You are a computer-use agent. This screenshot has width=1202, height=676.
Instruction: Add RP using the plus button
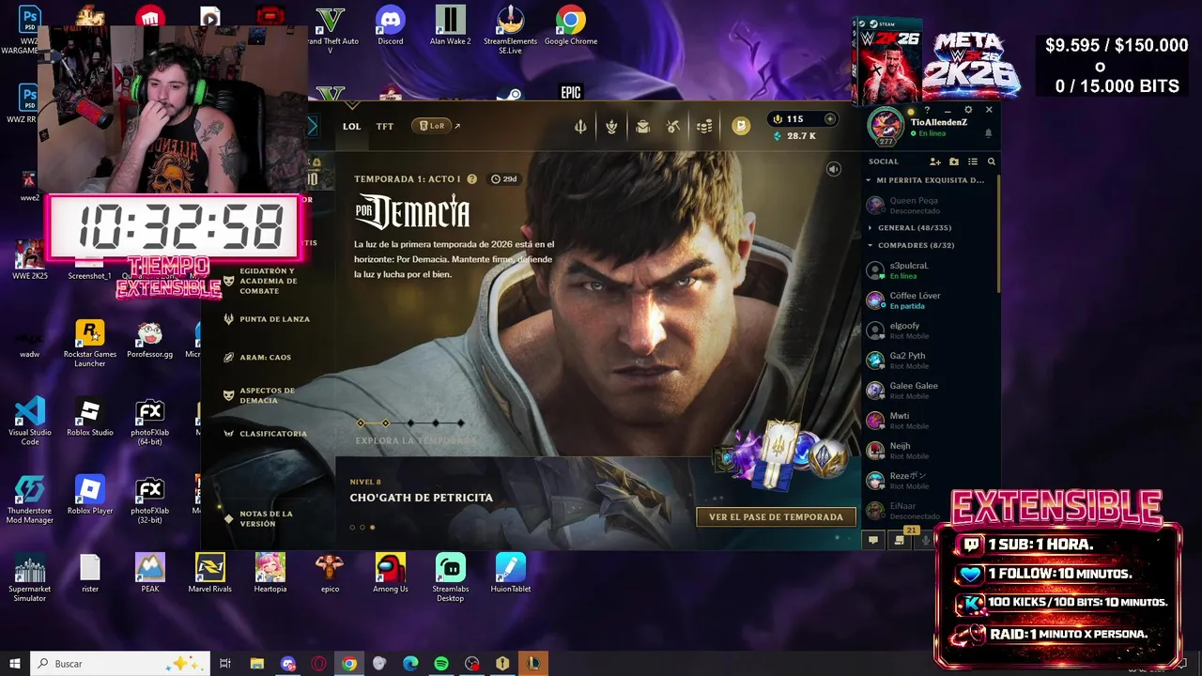[829, 119]
